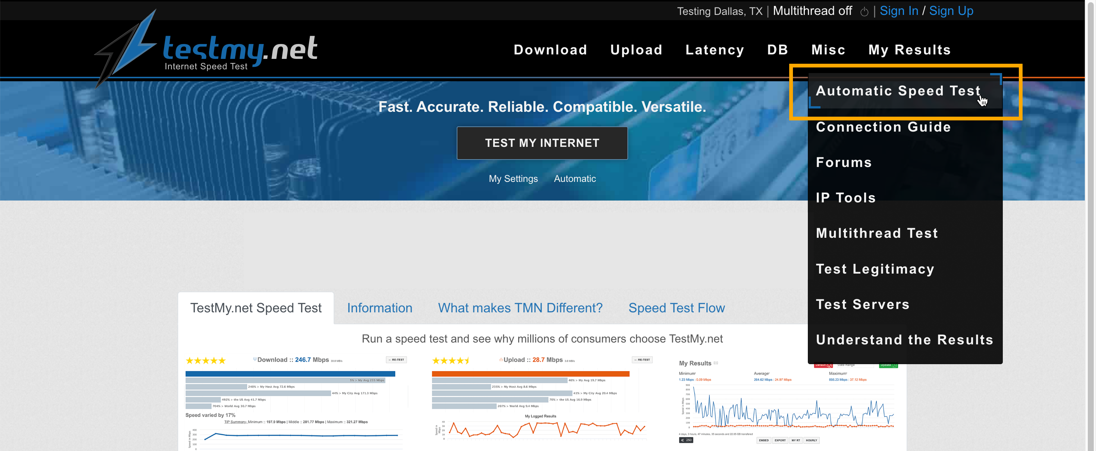The height and width of the screenshot is (451, 1096).
Task: Click the envelope icon beside My Results heading
Action: (716, 363)
